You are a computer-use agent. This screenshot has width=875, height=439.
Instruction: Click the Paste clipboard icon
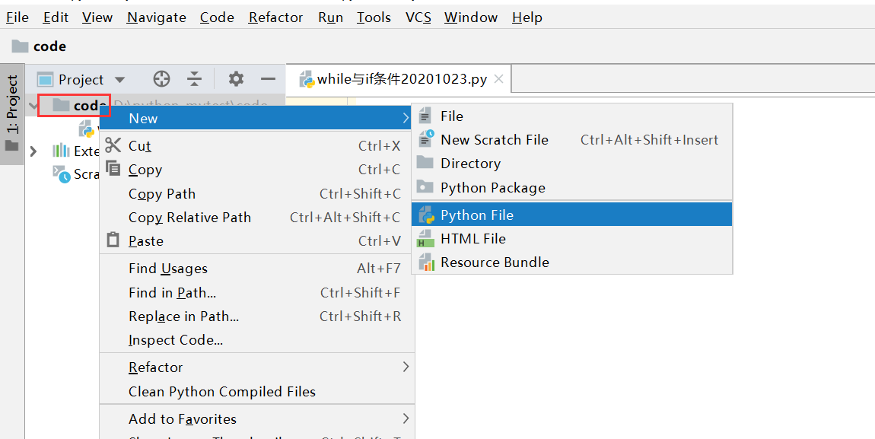coord(113,240)
